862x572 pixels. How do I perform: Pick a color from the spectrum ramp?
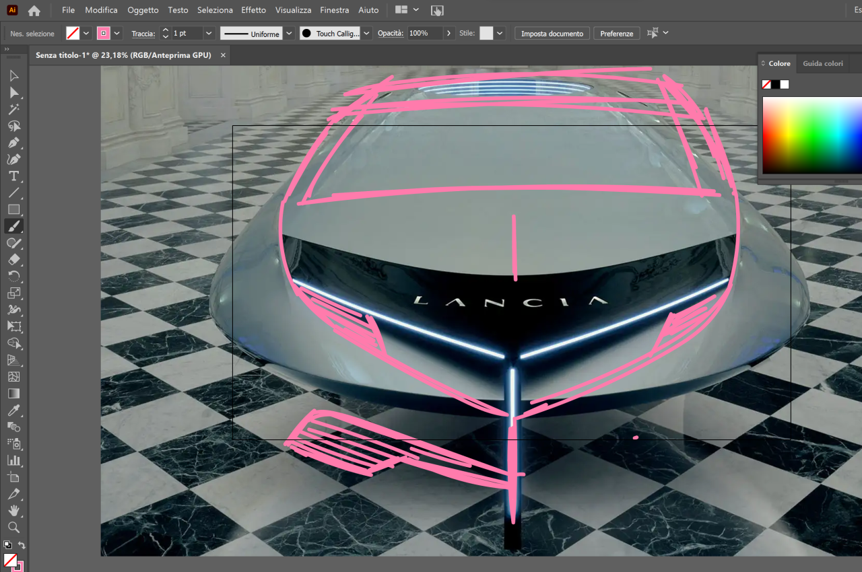(x=811, y=135)
